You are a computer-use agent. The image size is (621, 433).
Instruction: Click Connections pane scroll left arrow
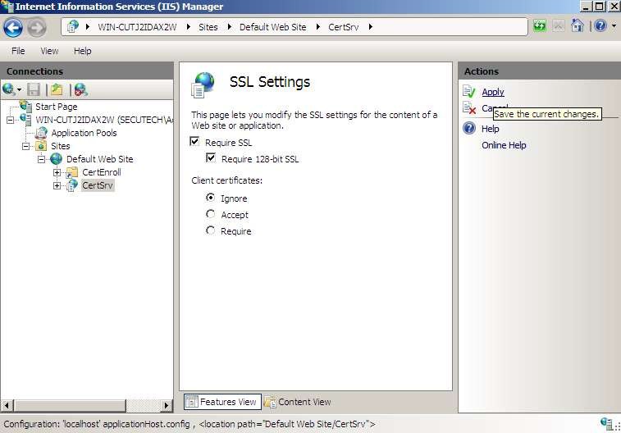coord(7,405)
